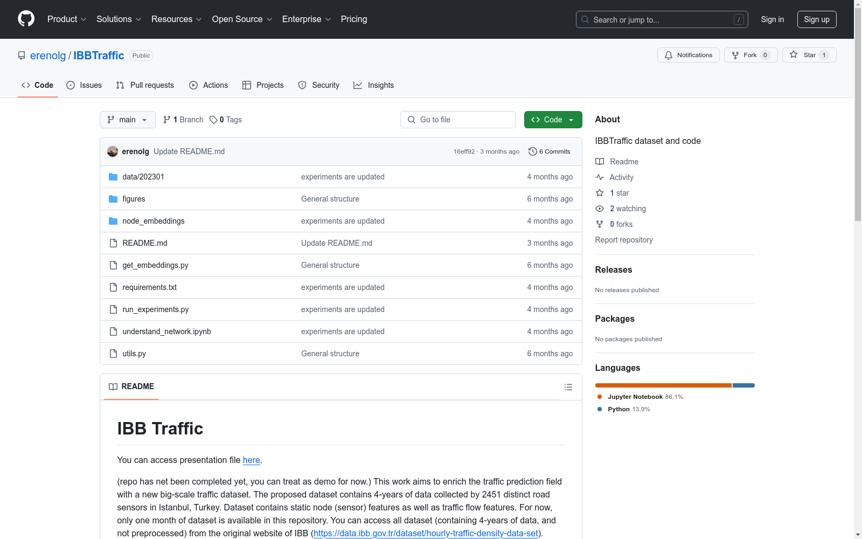
Task: Open the data.ibb.gov.tr dataset link
Action: click(426, 533)
